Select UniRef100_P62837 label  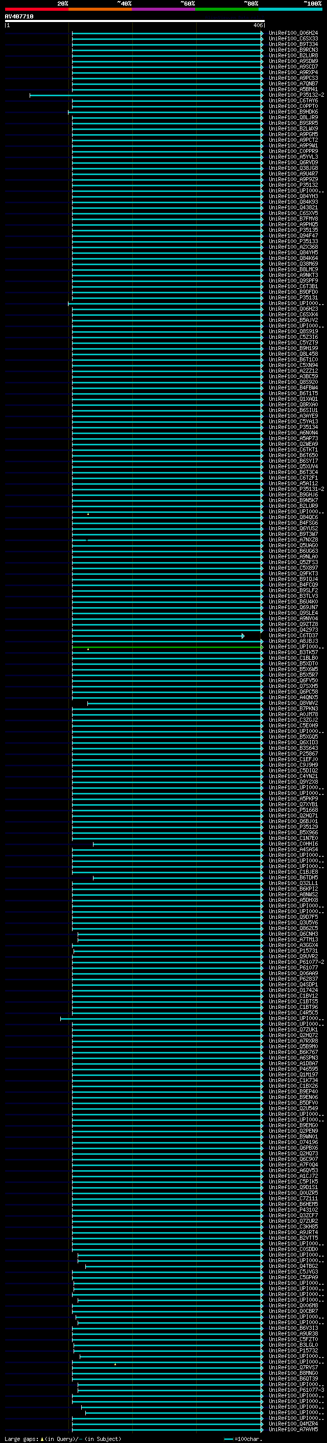click(x=293, y=979)
